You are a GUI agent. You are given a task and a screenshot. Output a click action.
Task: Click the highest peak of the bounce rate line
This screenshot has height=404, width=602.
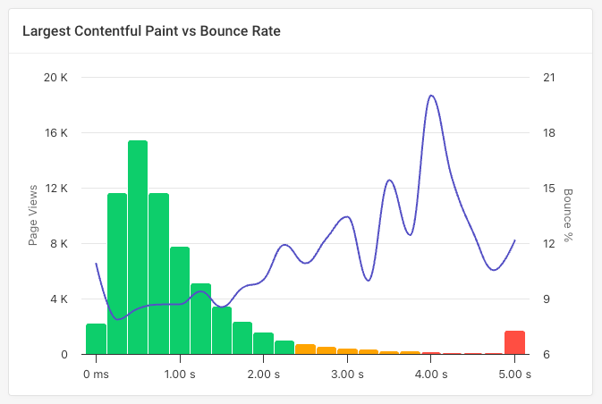(x=431, y=96)
